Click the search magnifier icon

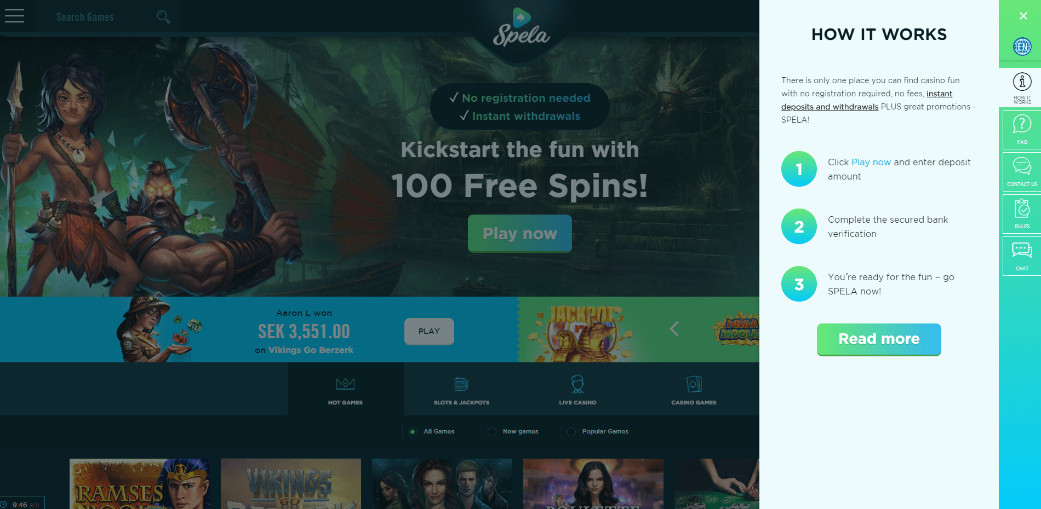[x=163, y=17]
